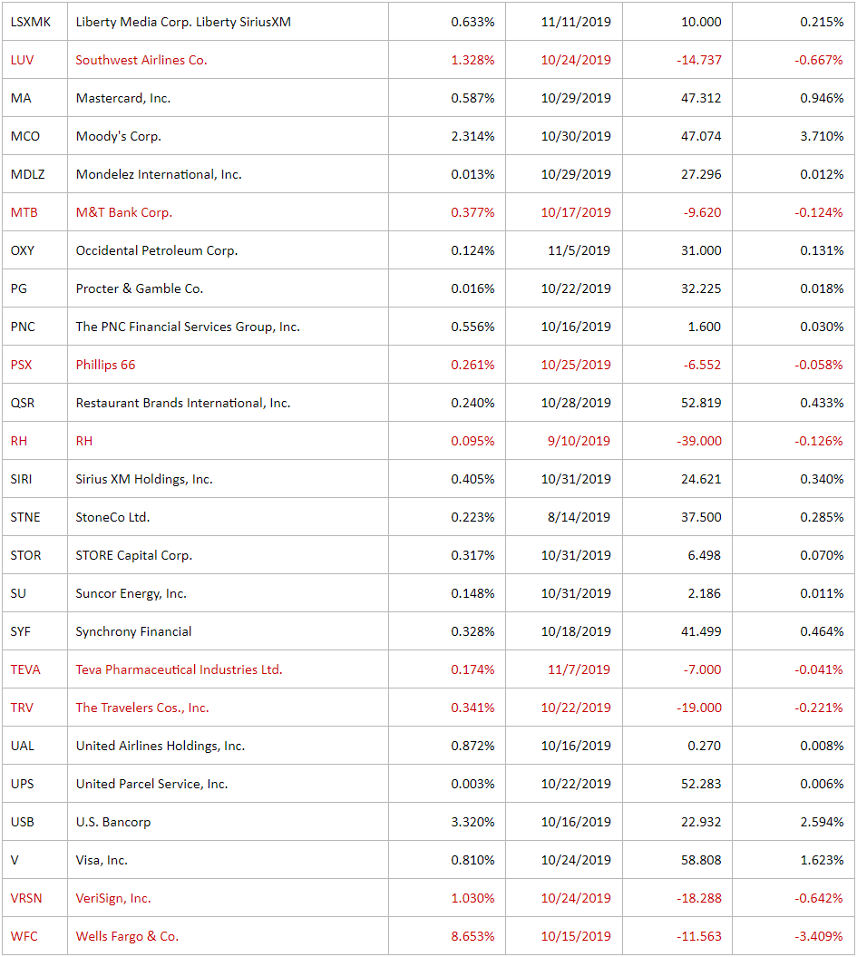Select The Travelers Cos., Inc. entry
Viewport: 857px width, 957px height.
point(141,708)
